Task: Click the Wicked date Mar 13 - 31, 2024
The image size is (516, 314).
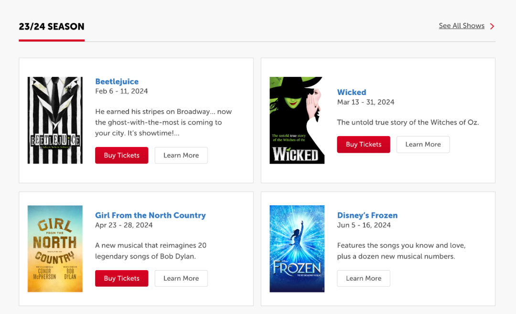Action: [x=365, y=102]
